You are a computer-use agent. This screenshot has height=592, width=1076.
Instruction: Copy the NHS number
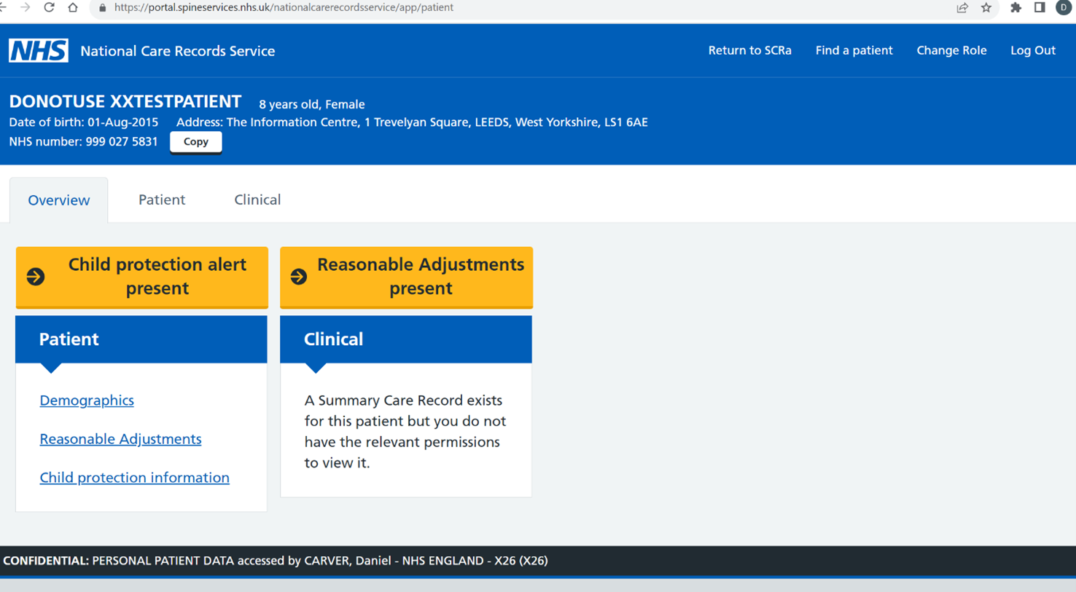coord(195,142)
